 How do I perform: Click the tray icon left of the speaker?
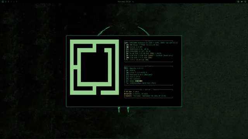point(238,2)
